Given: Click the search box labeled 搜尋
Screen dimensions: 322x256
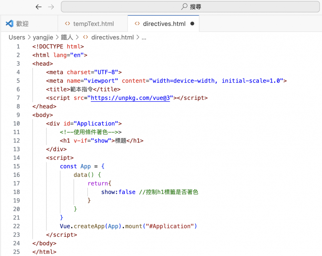Looking at the screenshot, I should [190, 7].
